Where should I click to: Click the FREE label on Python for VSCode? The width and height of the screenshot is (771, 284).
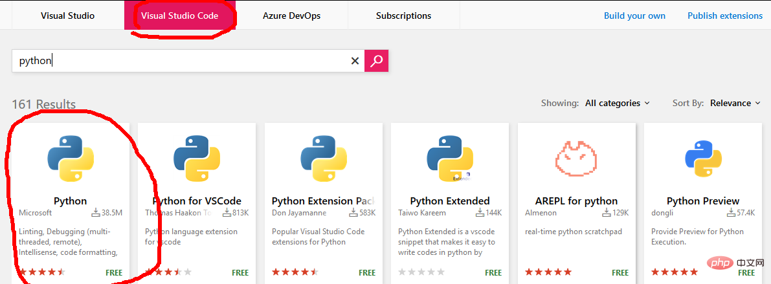[x=240, y=273]
